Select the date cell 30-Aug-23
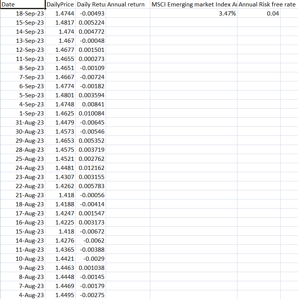 (x=22, y=132)
